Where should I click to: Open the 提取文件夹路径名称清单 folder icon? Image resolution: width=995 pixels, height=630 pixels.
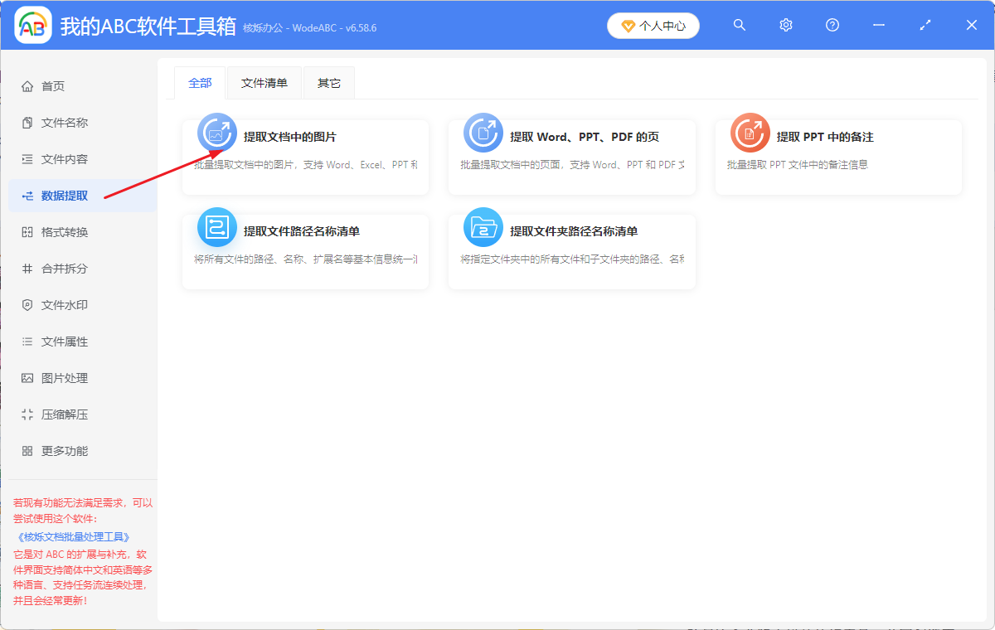(483, 226)
